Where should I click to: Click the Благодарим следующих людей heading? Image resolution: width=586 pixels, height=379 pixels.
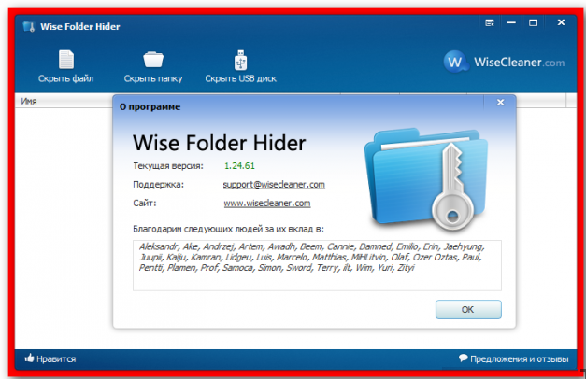[228, 229]
